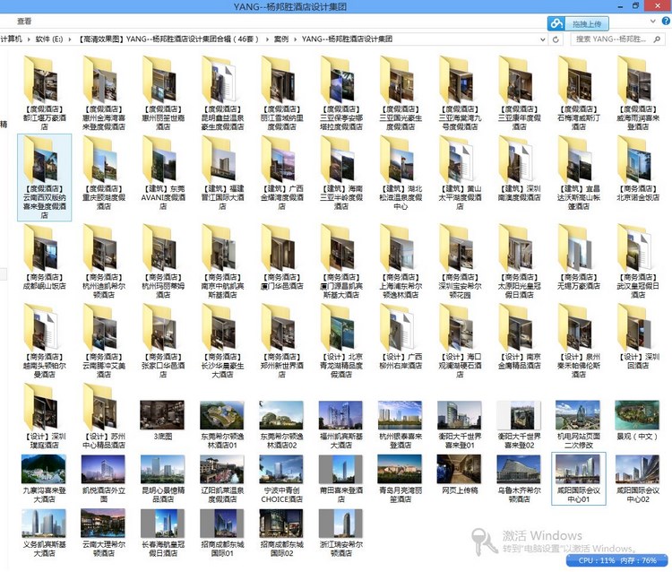Open the 云南西双版纳喜来登度假酒店 folder
Viewport: 672px width, 572px height.
click(x=44, y=178)
